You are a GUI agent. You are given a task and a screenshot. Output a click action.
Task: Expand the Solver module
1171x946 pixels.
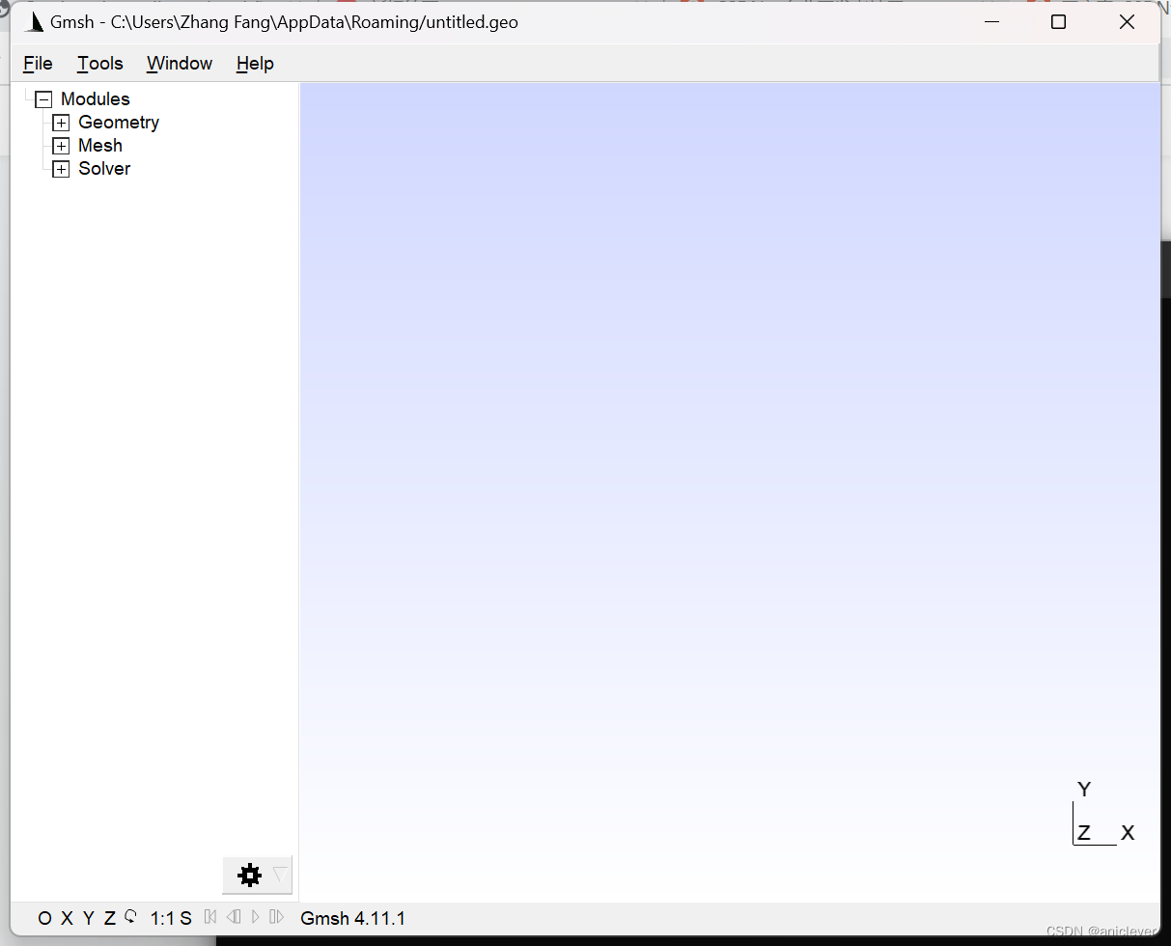point(61,169)
